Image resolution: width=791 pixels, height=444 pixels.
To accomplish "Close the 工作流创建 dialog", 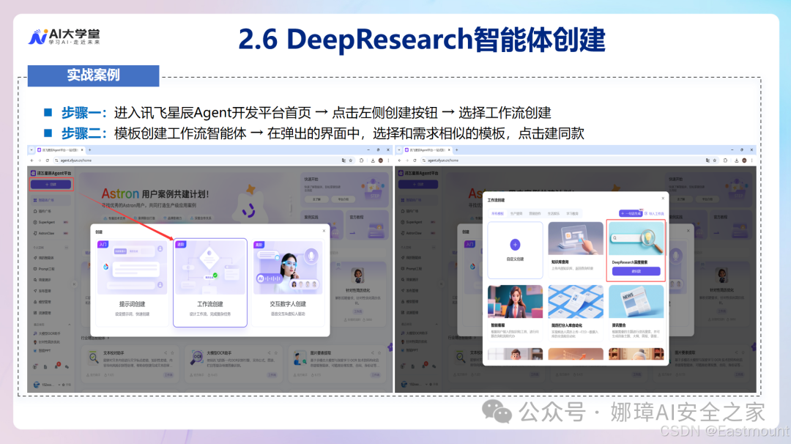I will pyautogui.click(x=663, y=199).
